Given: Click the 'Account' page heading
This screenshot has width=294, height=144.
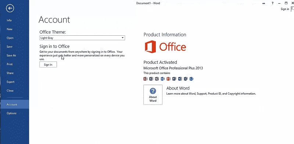Looking at the screenshot, I should click(54, 20).
